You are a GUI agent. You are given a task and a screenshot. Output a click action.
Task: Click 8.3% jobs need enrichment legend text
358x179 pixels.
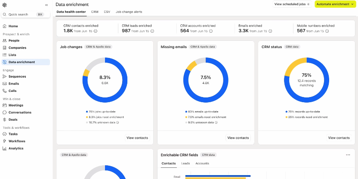[106, 117]
